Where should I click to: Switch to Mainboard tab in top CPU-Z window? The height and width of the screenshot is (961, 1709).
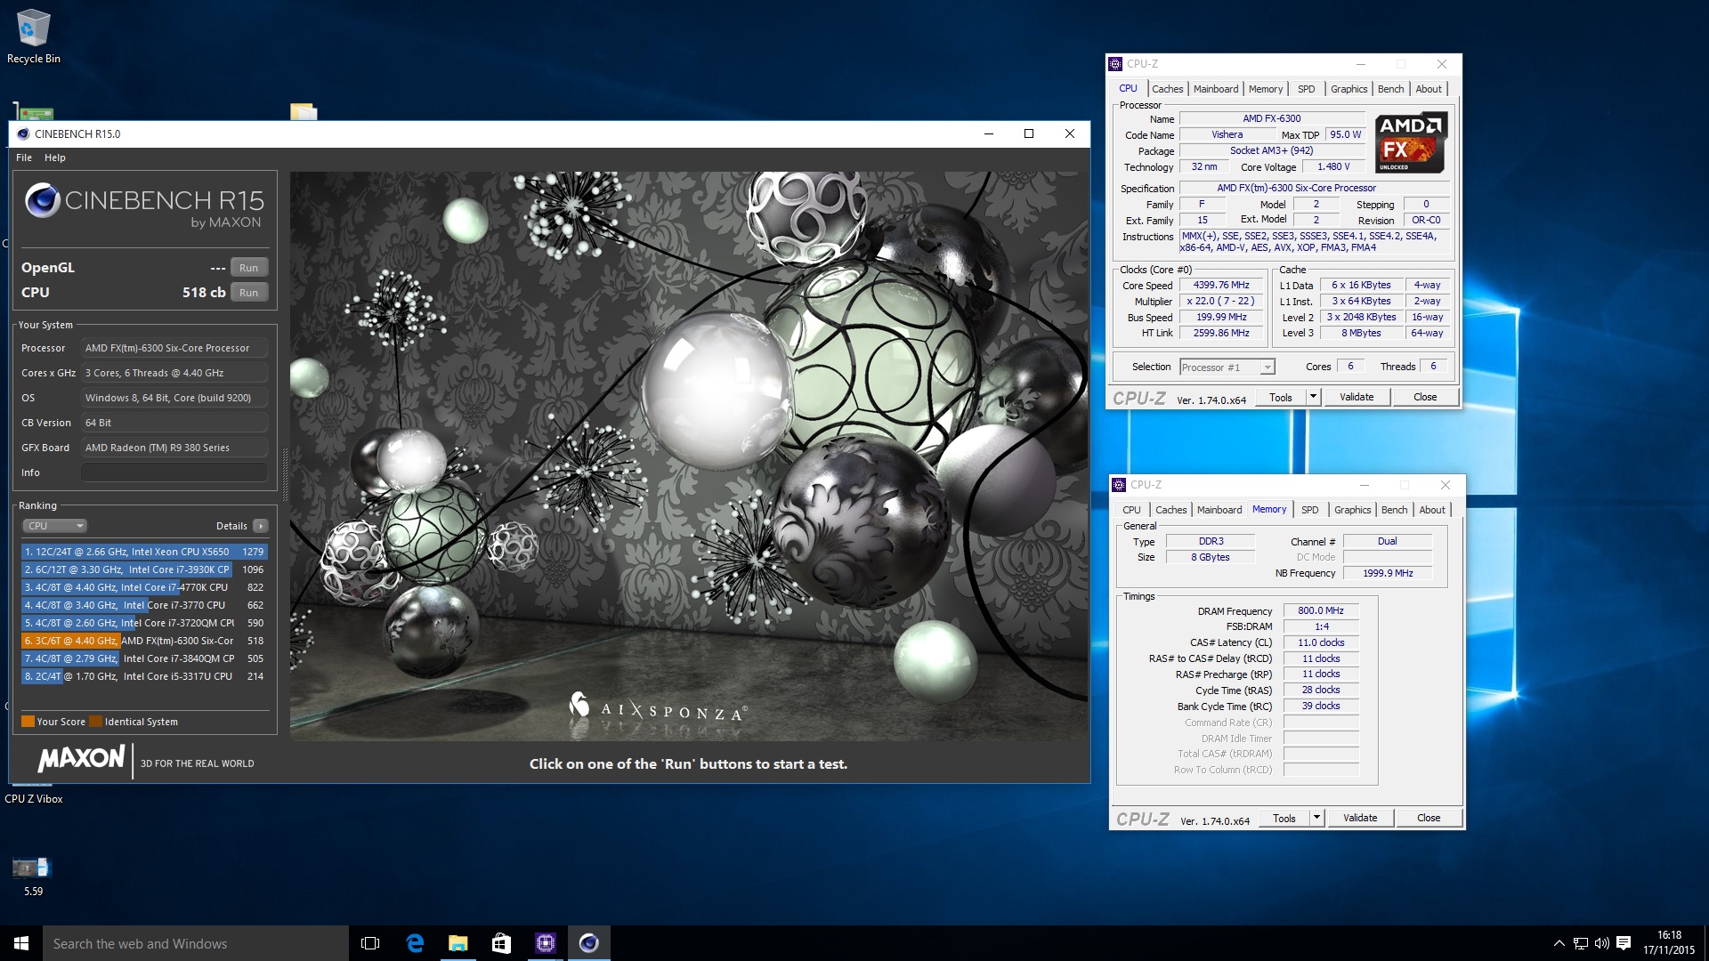1216,89
